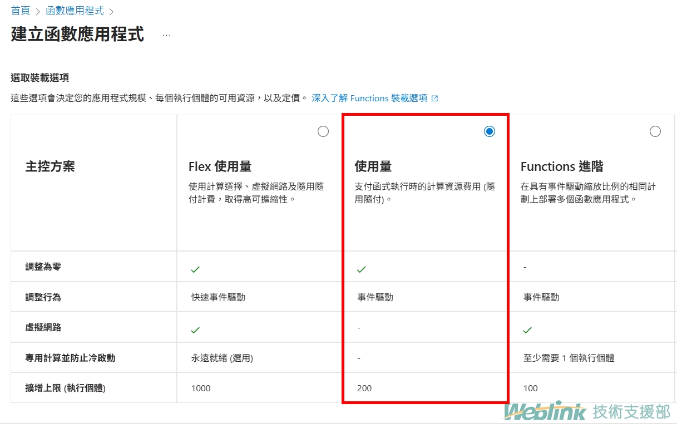Go to 函數應用程式 breadcrumb link
Viewport: 677px width, 428px height.
pos(75,11)
